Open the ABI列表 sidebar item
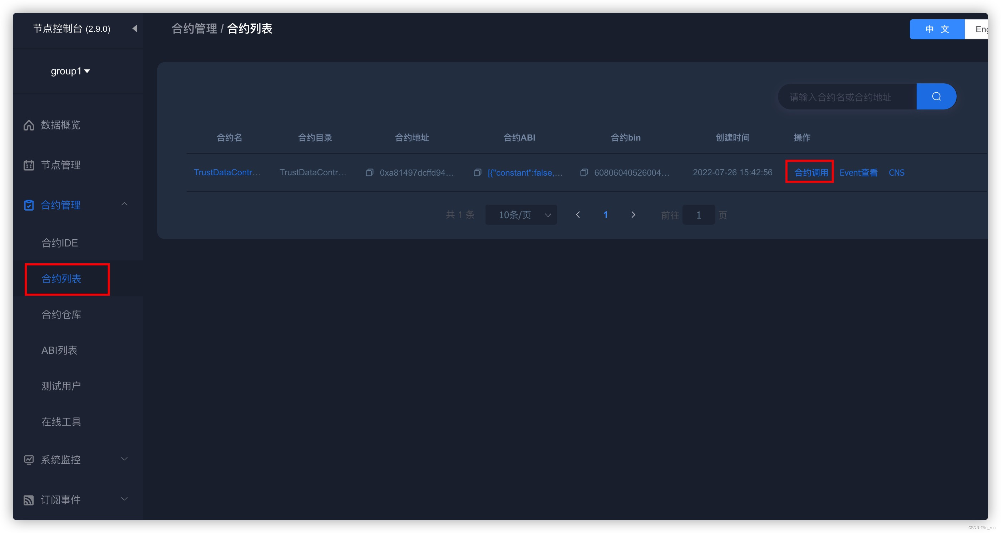This screenshot has height=533, width=1001. pyautogui.click(x=59, y=350)
